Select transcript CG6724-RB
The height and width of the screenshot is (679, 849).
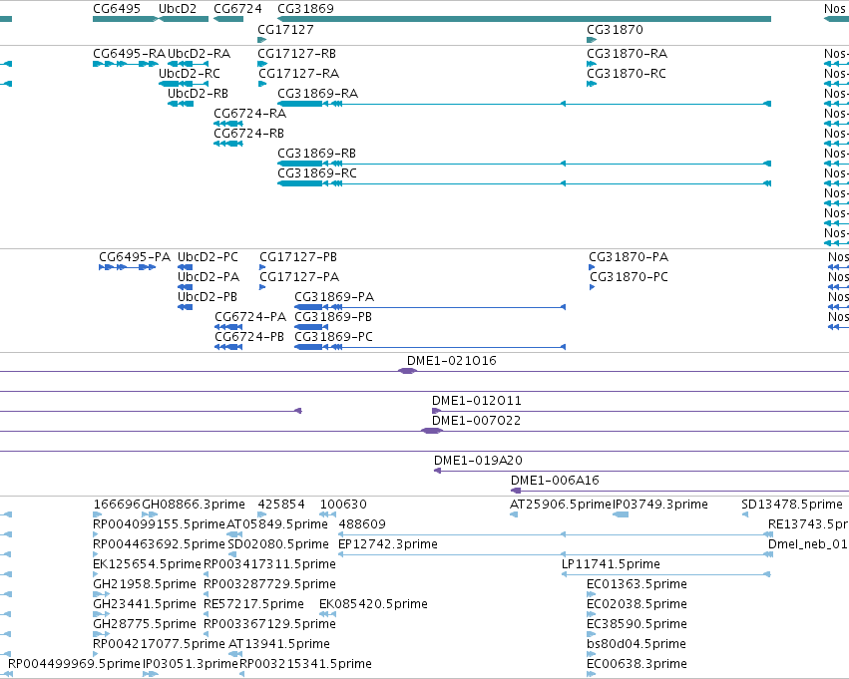tap(248, 134)
